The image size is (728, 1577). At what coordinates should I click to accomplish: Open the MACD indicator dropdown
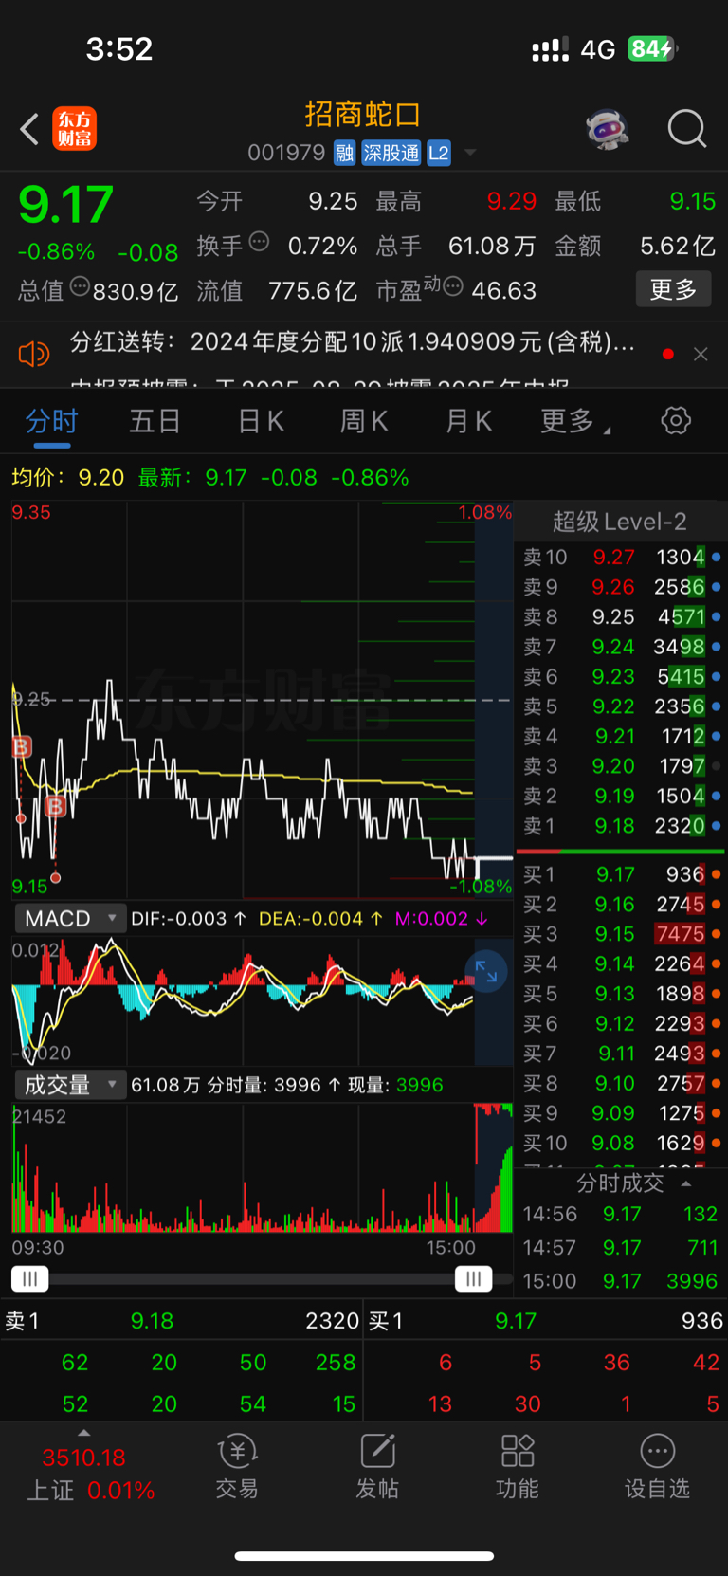click(x=69, y=918)
